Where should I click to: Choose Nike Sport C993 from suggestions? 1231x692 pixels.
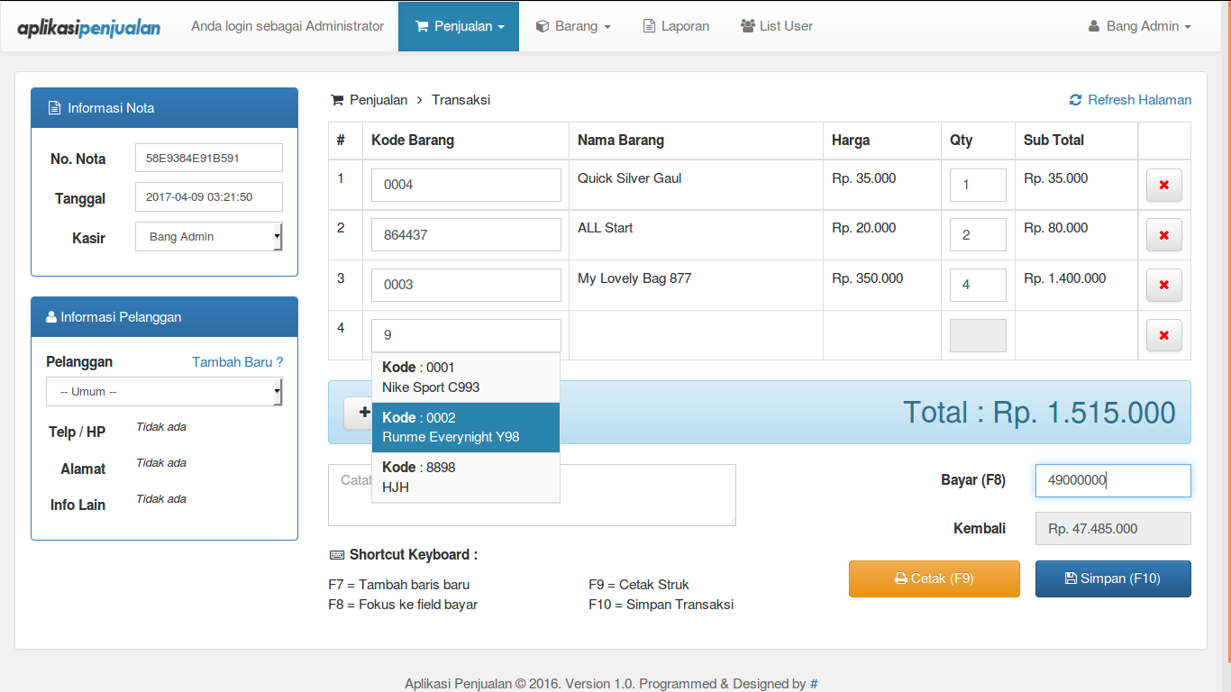[465, 378]
